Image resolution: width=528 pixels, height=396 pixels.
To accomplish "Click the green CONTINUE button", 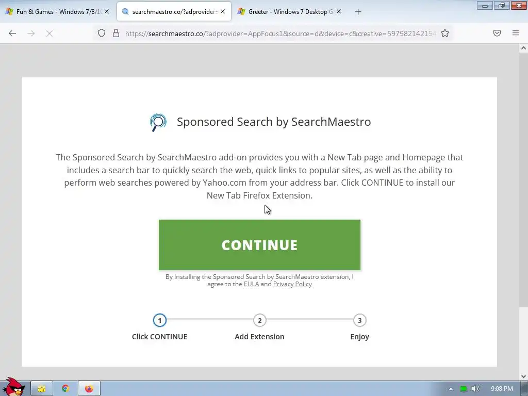I will point(260,245).
